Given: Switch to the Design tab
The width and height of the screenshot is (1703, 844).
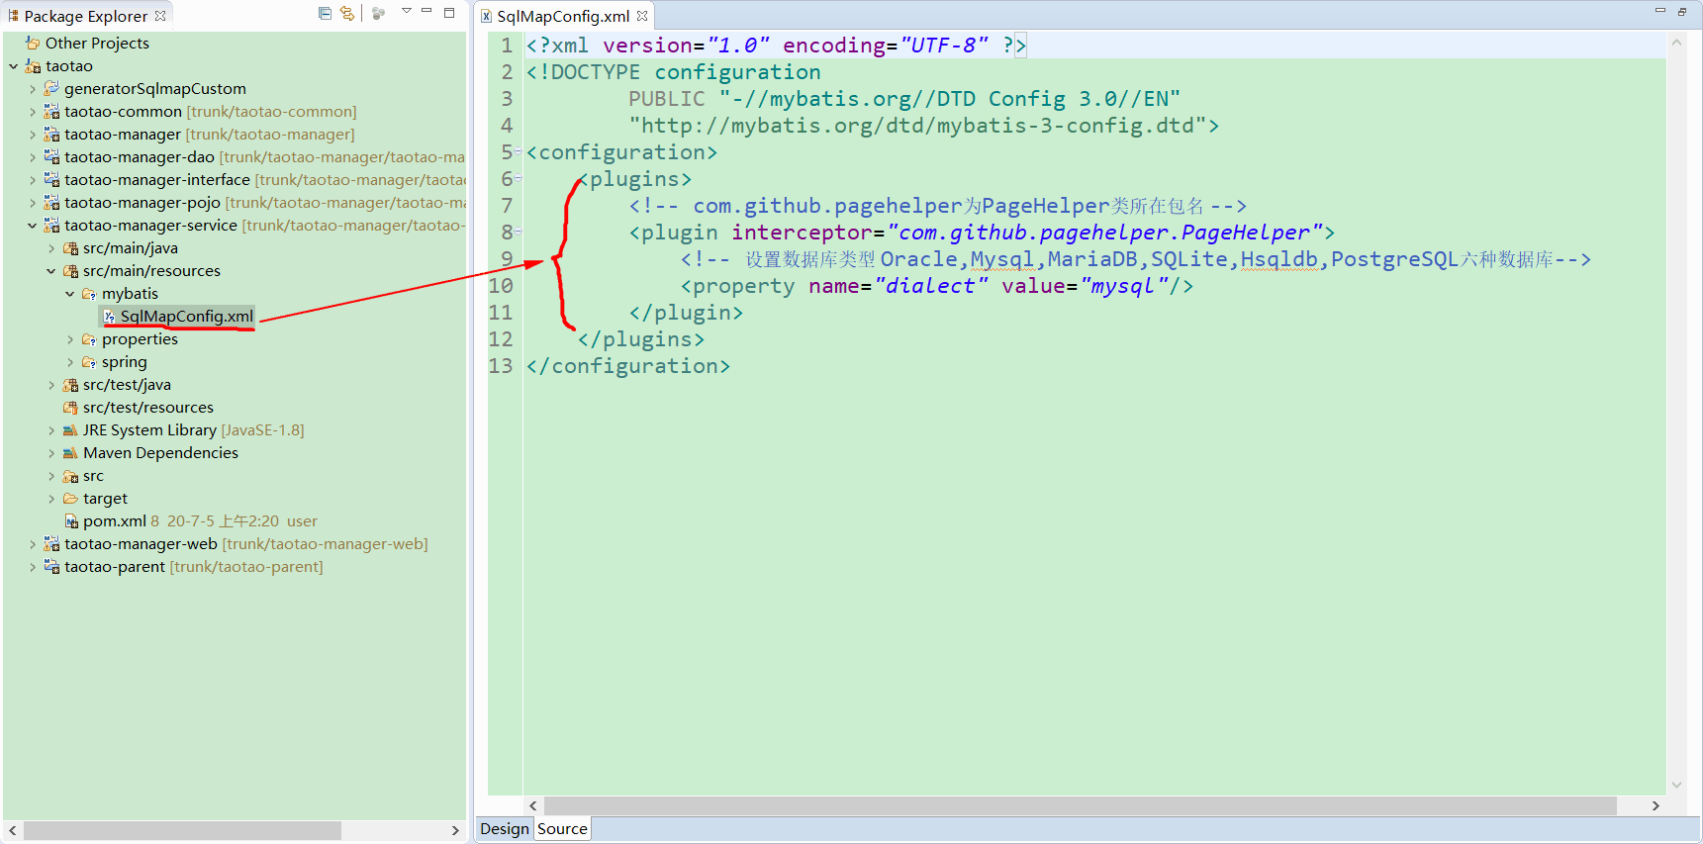Looking at the screenshot, I should pos(505,829).
